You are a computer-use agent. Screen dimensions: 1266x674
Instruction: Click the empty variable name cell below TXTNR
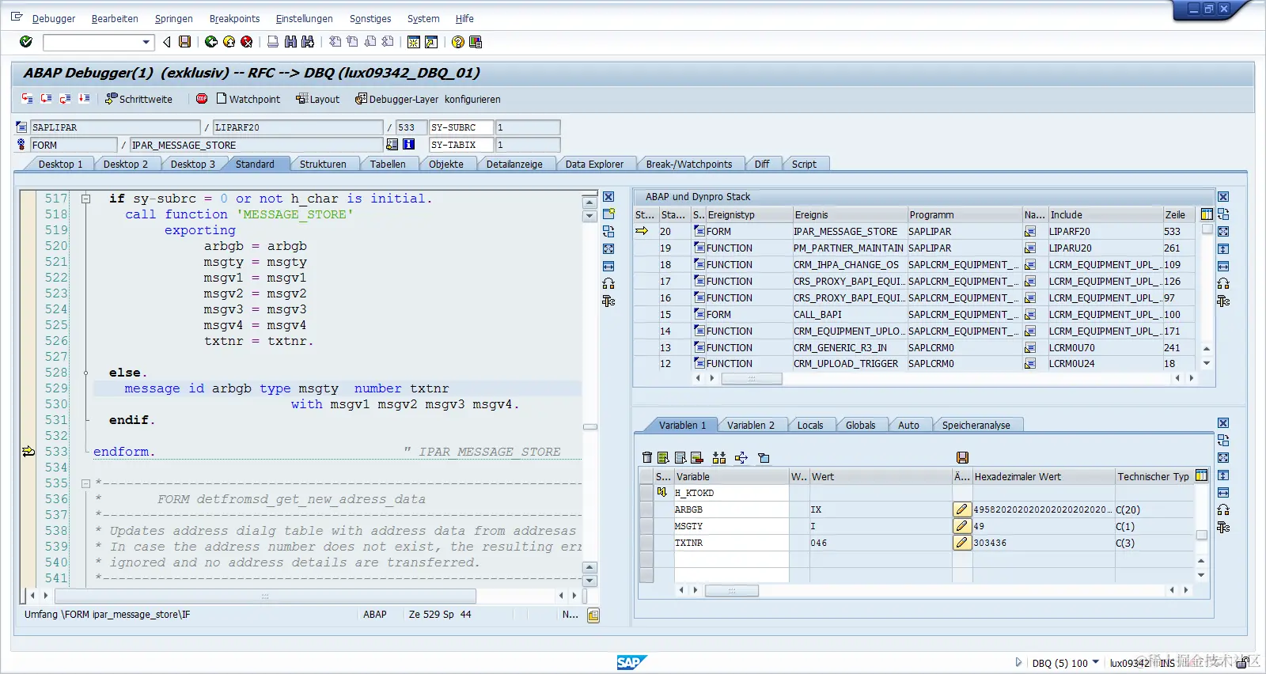coord(731,559)
